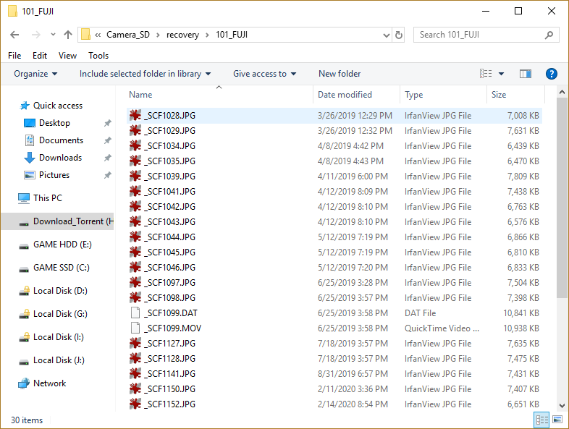Click IrfanView icon of _SCF1035.JPG
Screen dimensions: 569x429
click(x=135, y=161)
